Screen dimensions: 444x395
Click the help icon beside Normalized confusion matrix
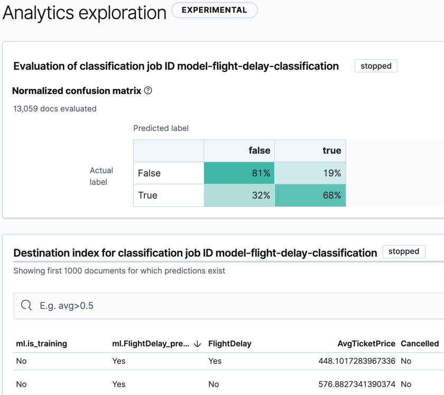148,91
